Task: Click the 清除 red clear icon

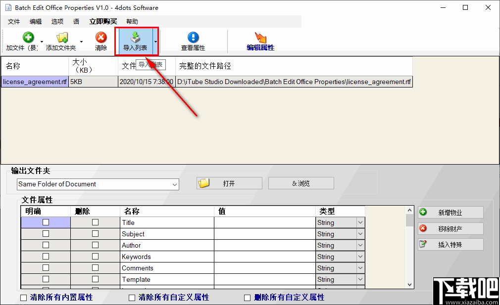Action: coord(100,38)
